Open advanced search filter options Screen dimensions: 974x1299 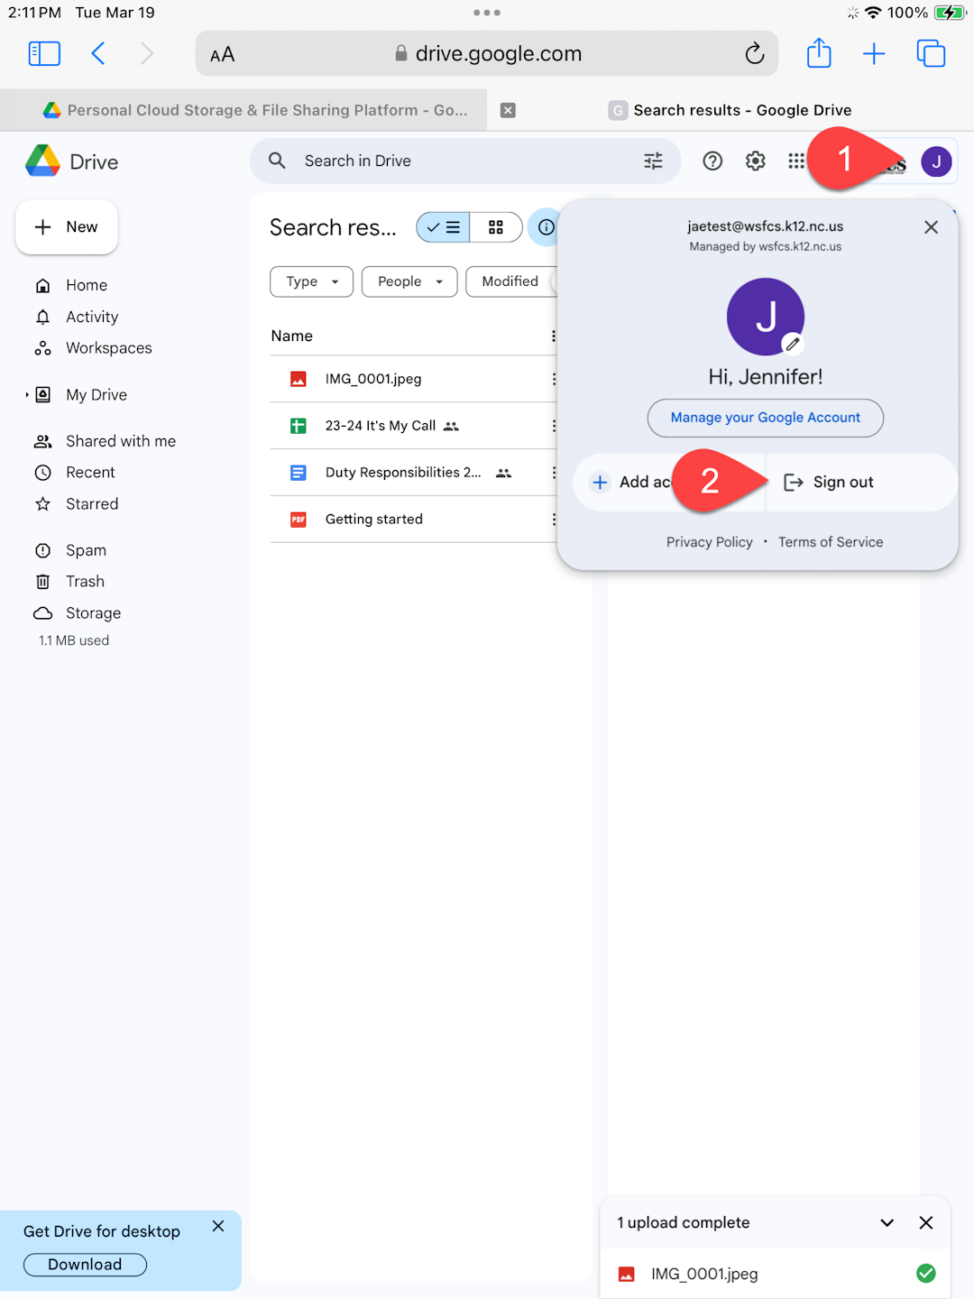(x=653, y=161)
